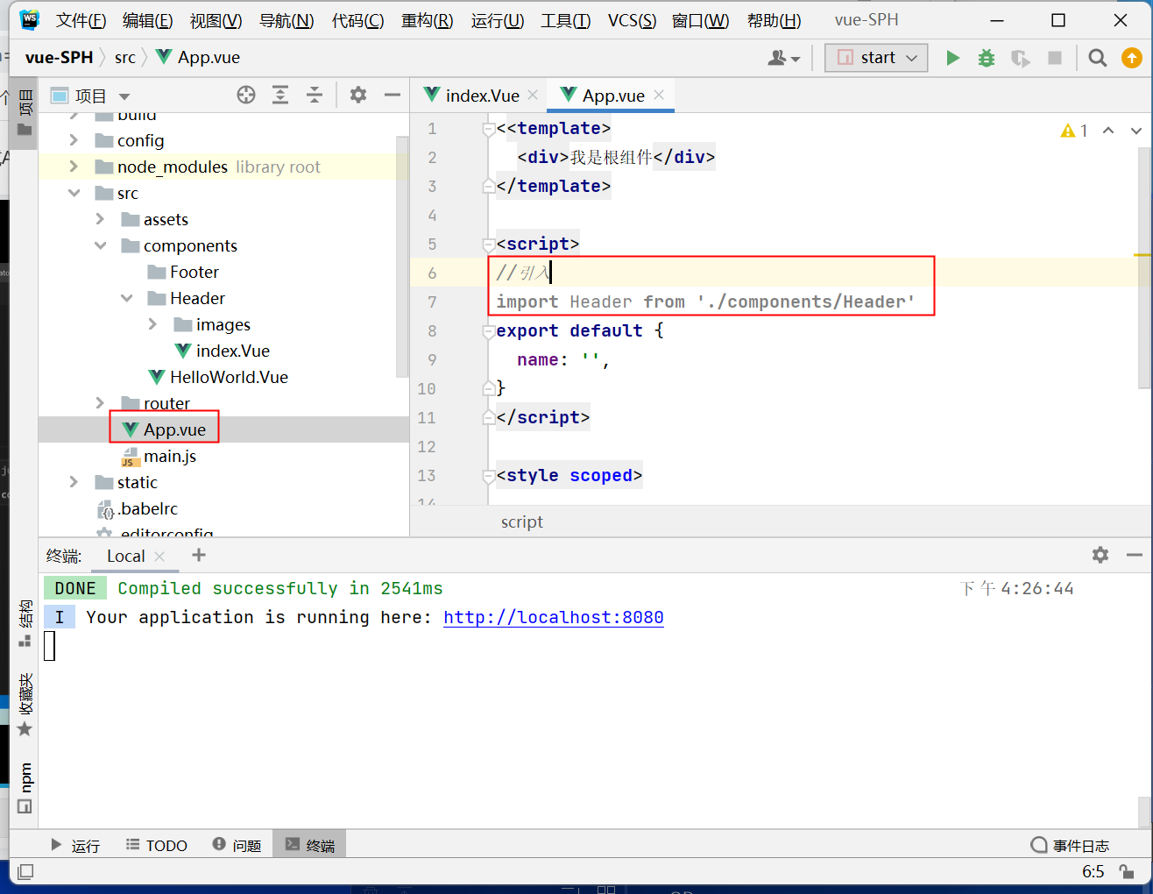
Task: Add new terminal session with plus
Action: pyautogui.click(x=199, y=555)
